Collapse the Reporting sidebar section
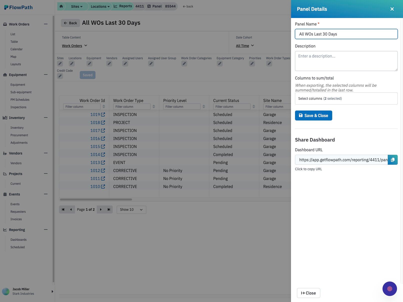The image size is (403, 302). pos(46,230)
